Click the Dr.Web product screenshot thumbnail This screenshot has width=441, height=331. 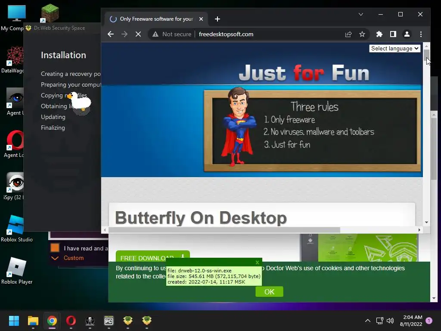pos(360,247)
